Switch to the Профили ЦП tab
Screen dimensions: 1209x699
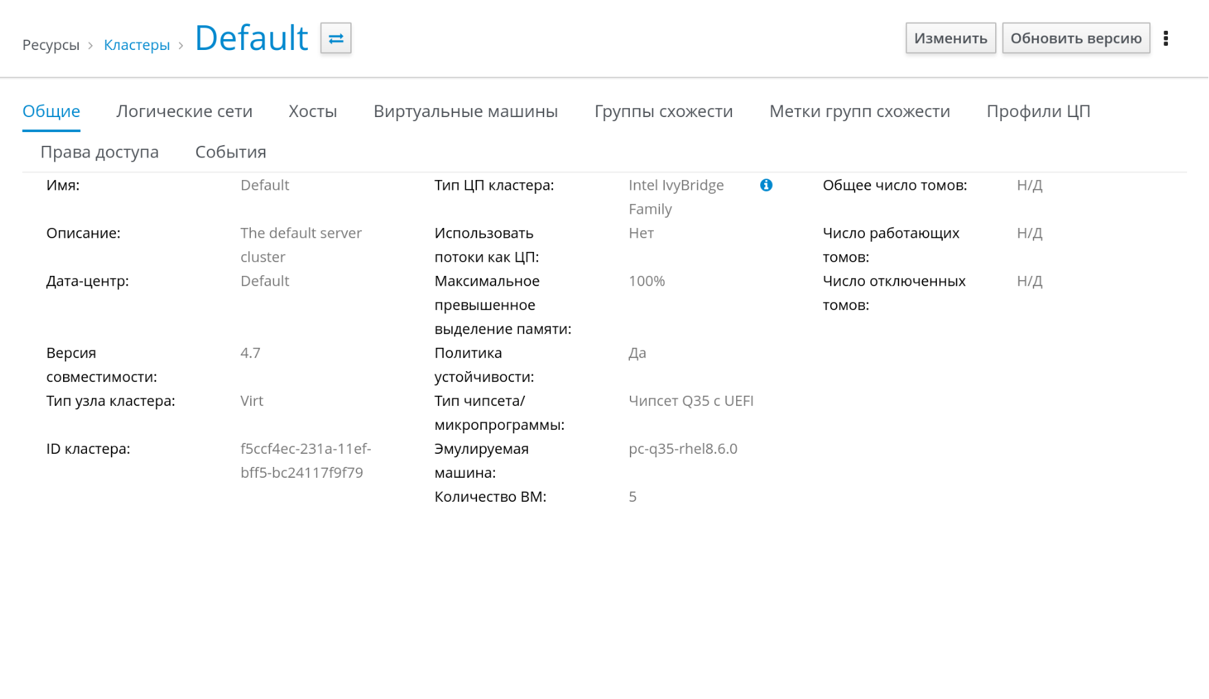click(x=1038, y=112)
